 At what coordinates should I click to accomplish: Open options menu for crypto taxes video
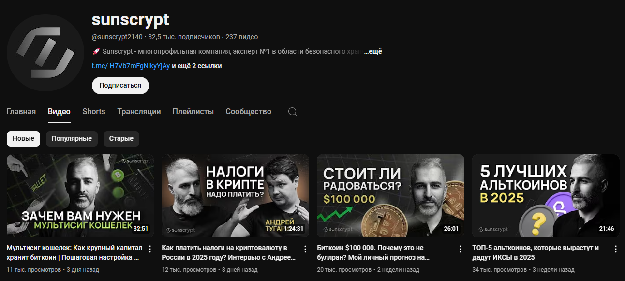point(305,249)
